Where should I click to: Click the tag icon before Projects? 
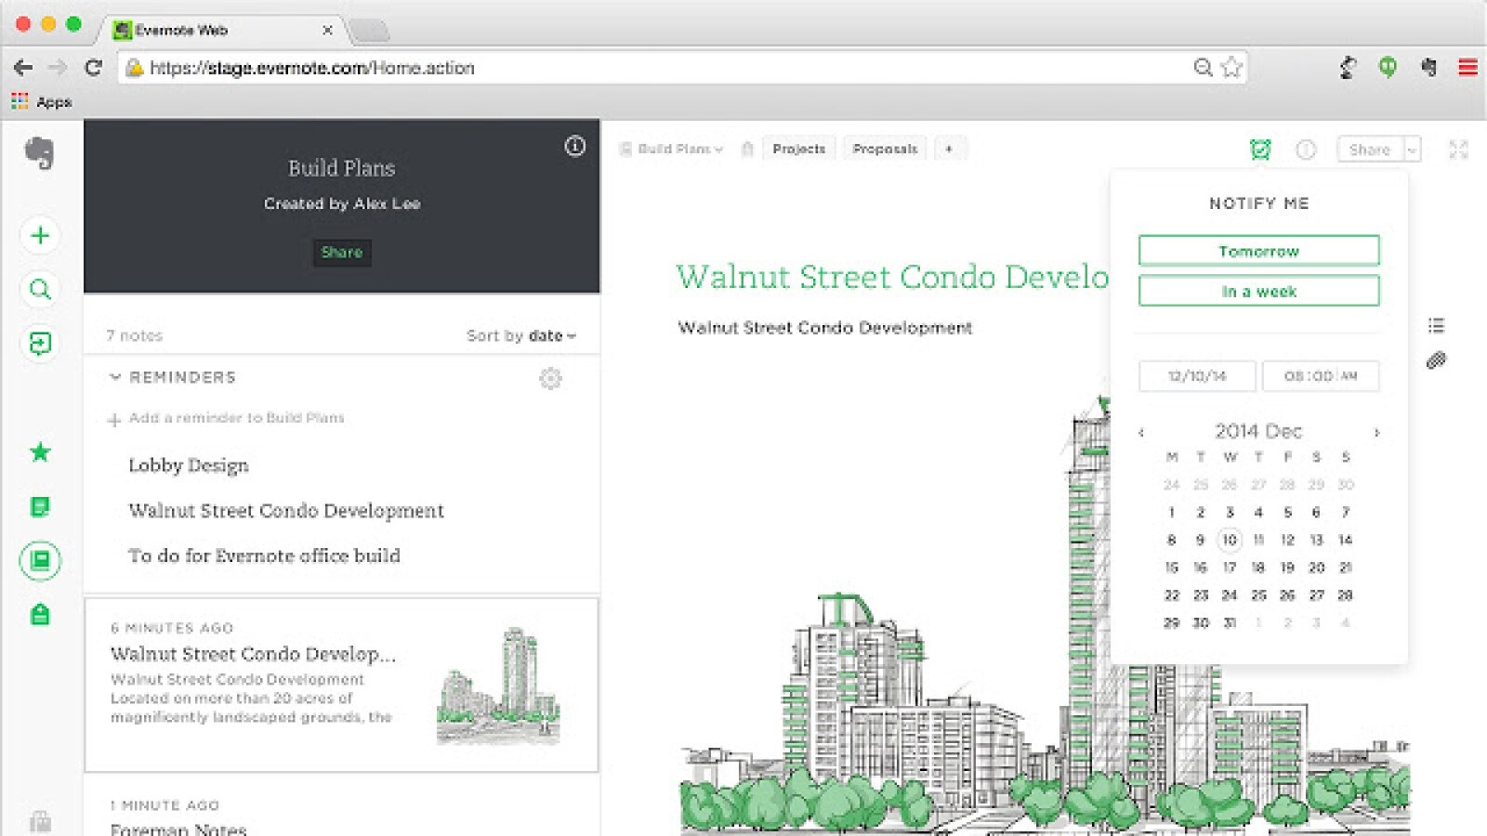coord(747,149)
